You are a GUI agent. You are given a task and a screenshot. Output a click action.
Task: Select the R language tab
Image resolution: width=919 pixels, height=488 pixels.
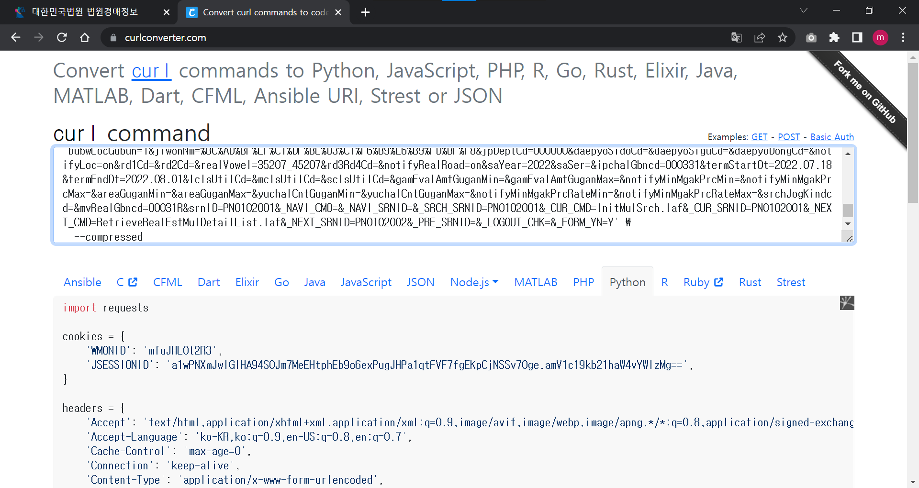(664, 282)
